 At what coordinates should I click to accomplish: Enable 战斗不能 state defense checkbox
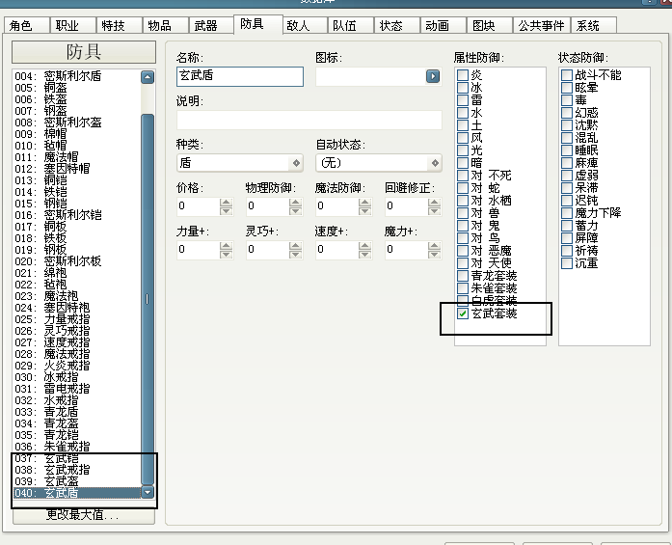567,75
